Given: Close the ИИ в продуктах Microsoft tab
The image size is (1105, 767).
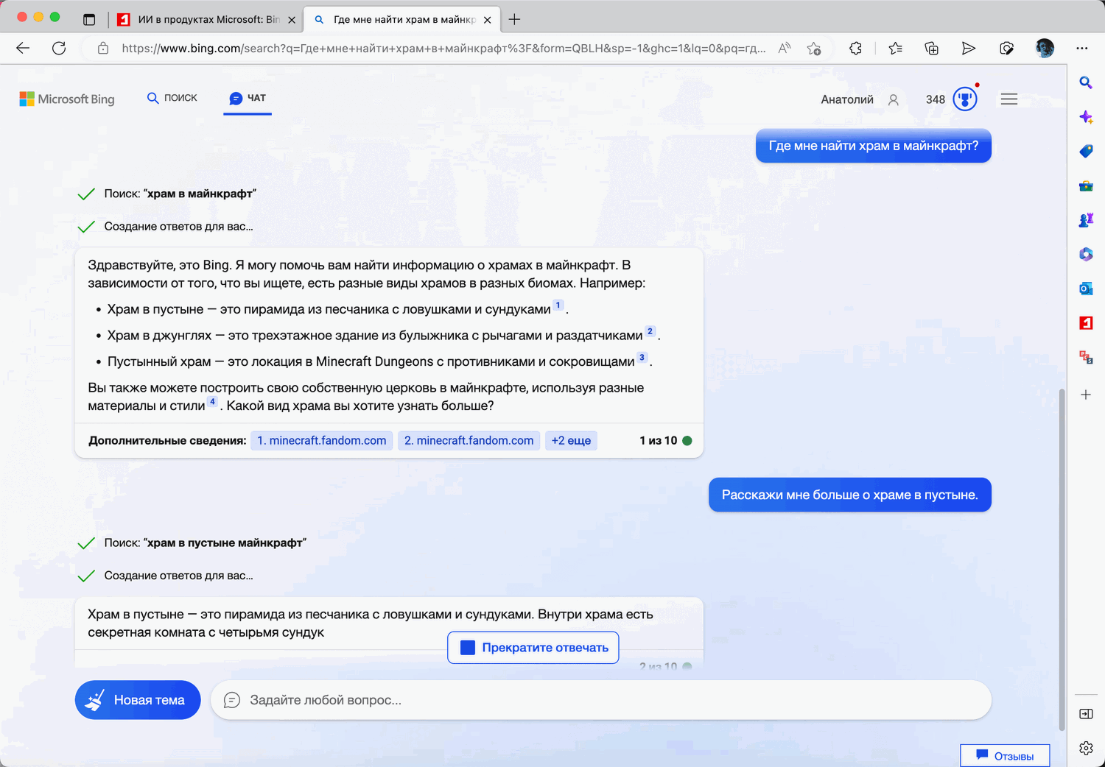Looking at the screenshot, I should (x=292, y=20).
